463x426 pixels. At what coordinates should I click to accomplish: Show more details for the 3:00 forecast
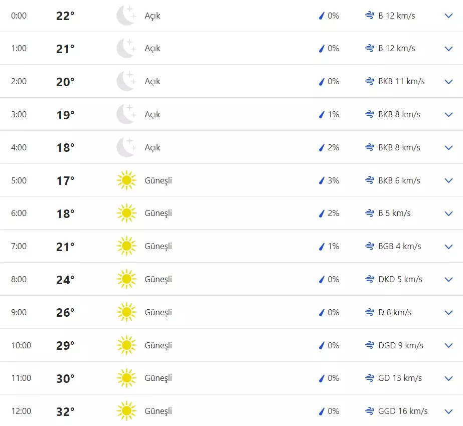tap(449, 114)
